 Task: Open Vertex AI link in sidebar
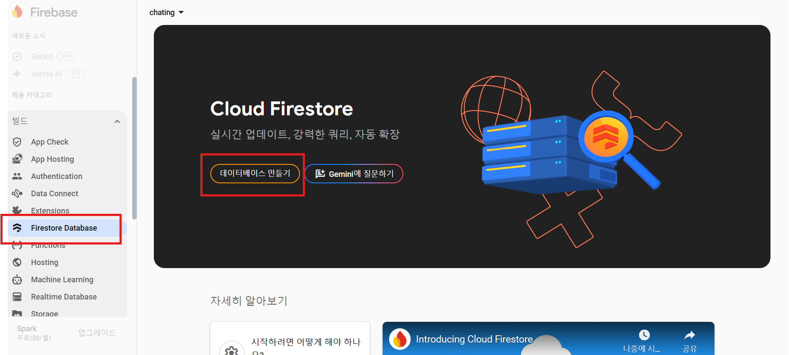click(47, 74)
